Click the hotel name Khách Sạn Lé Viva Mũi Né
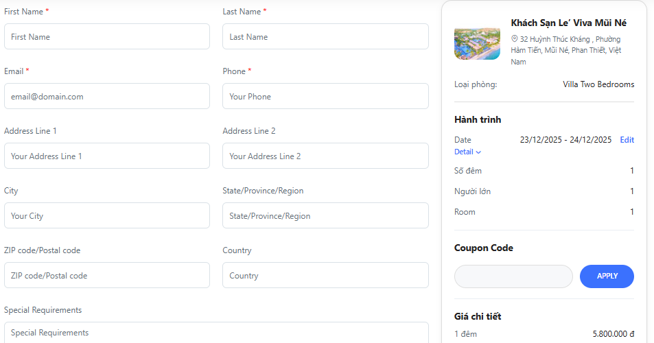This screenshot has height=343, width=654. coord(569,23)
